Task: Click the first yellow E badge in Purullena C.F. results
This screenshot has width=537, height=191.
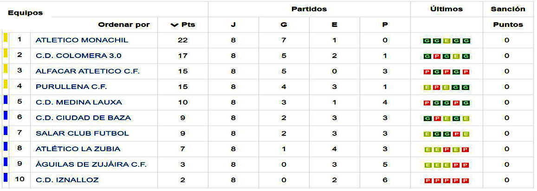Action: (x=427, y=88)
